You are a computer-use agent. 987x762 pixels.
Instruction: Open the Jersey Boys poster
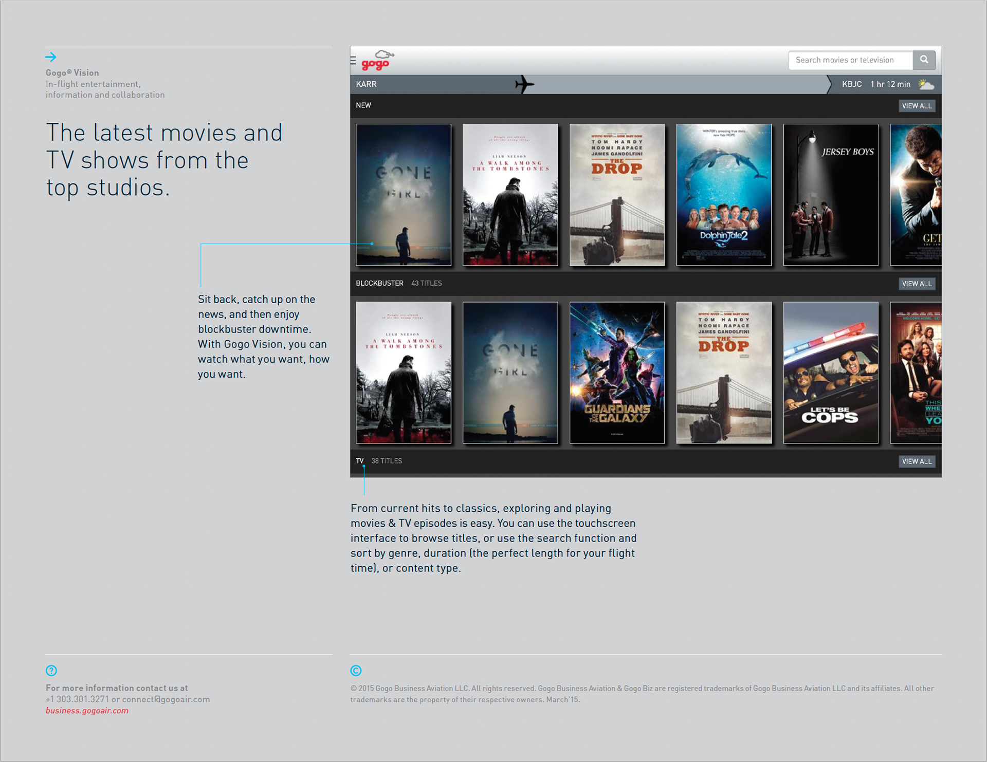point(831,195)
